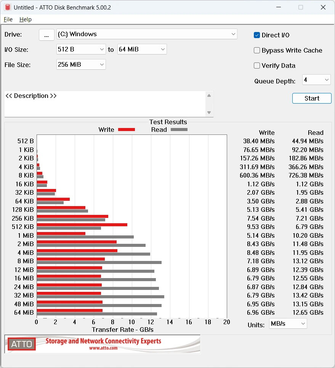Open the 64 MiB maximum I/O size dropdown

click(142, 49)
